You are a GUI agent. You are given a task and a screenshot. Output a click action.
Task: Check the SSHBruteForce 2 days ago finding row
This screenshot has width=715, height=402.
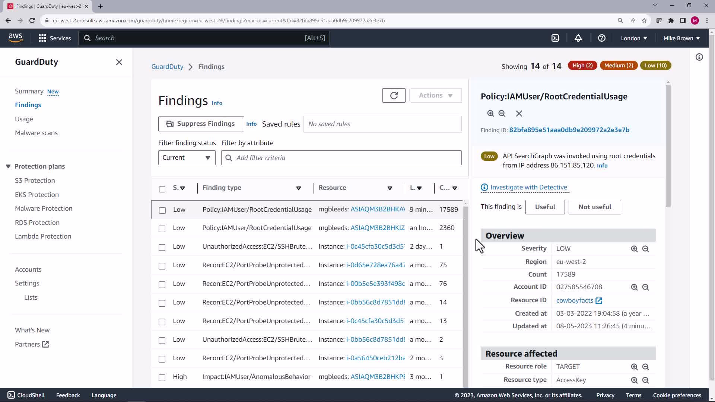162,248
